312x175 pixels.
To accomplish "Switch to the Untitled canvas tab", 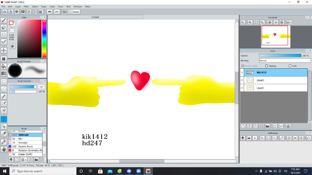I will 95,17.
